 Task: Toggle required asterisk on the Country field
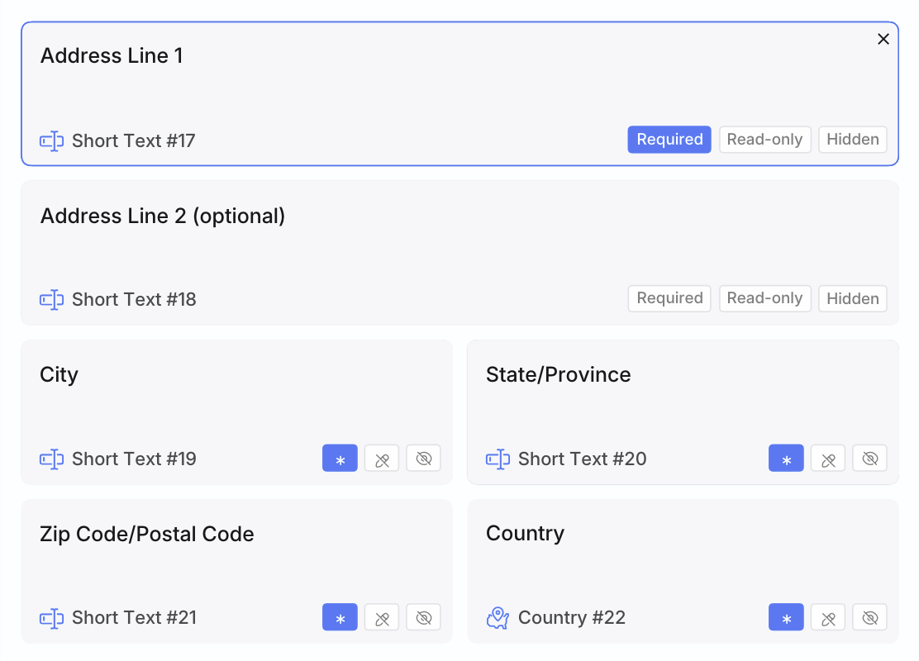(x=786, y=617)
